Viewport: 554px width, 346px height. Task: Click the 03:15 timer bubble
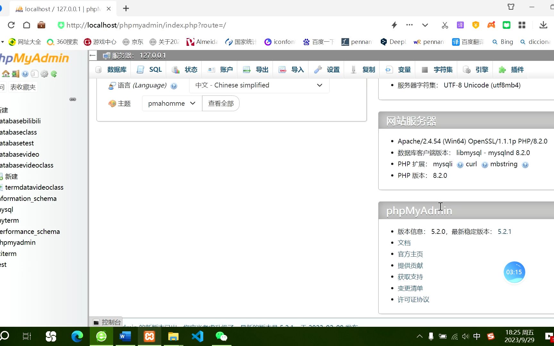point(514,272)
